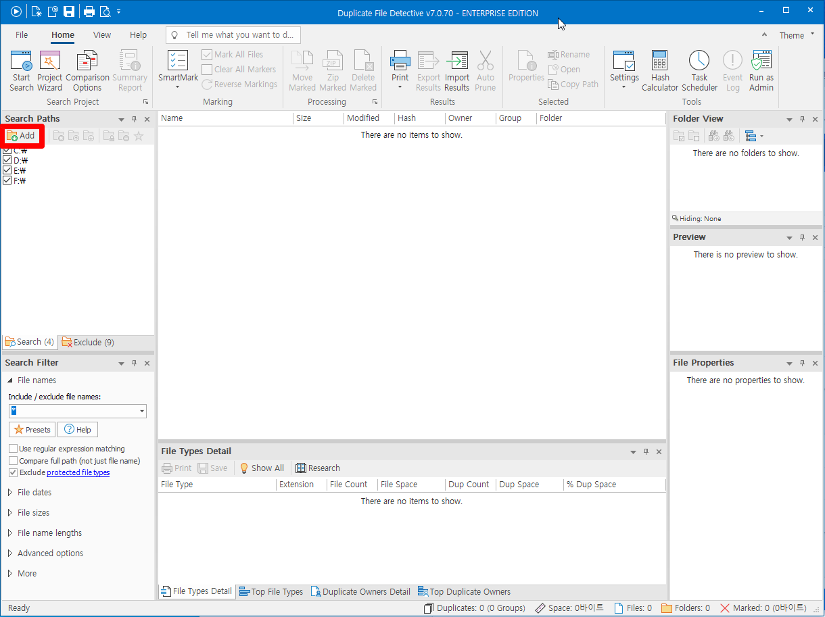Open the Theme dropdown

pos(797,35)
